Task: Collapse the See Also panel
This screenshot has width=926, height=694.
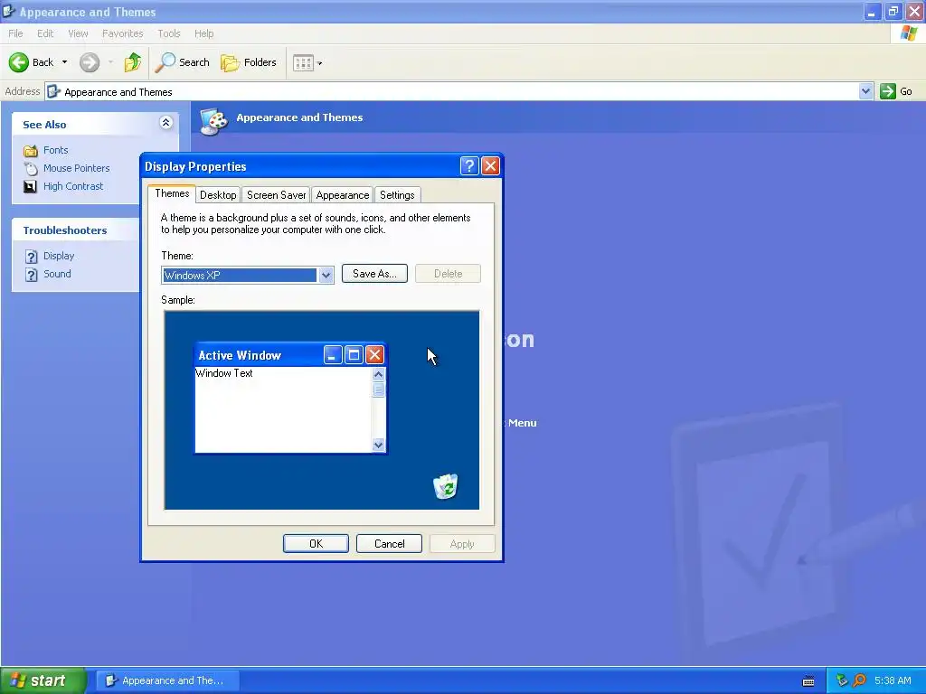Action: (x=166, y=123)
